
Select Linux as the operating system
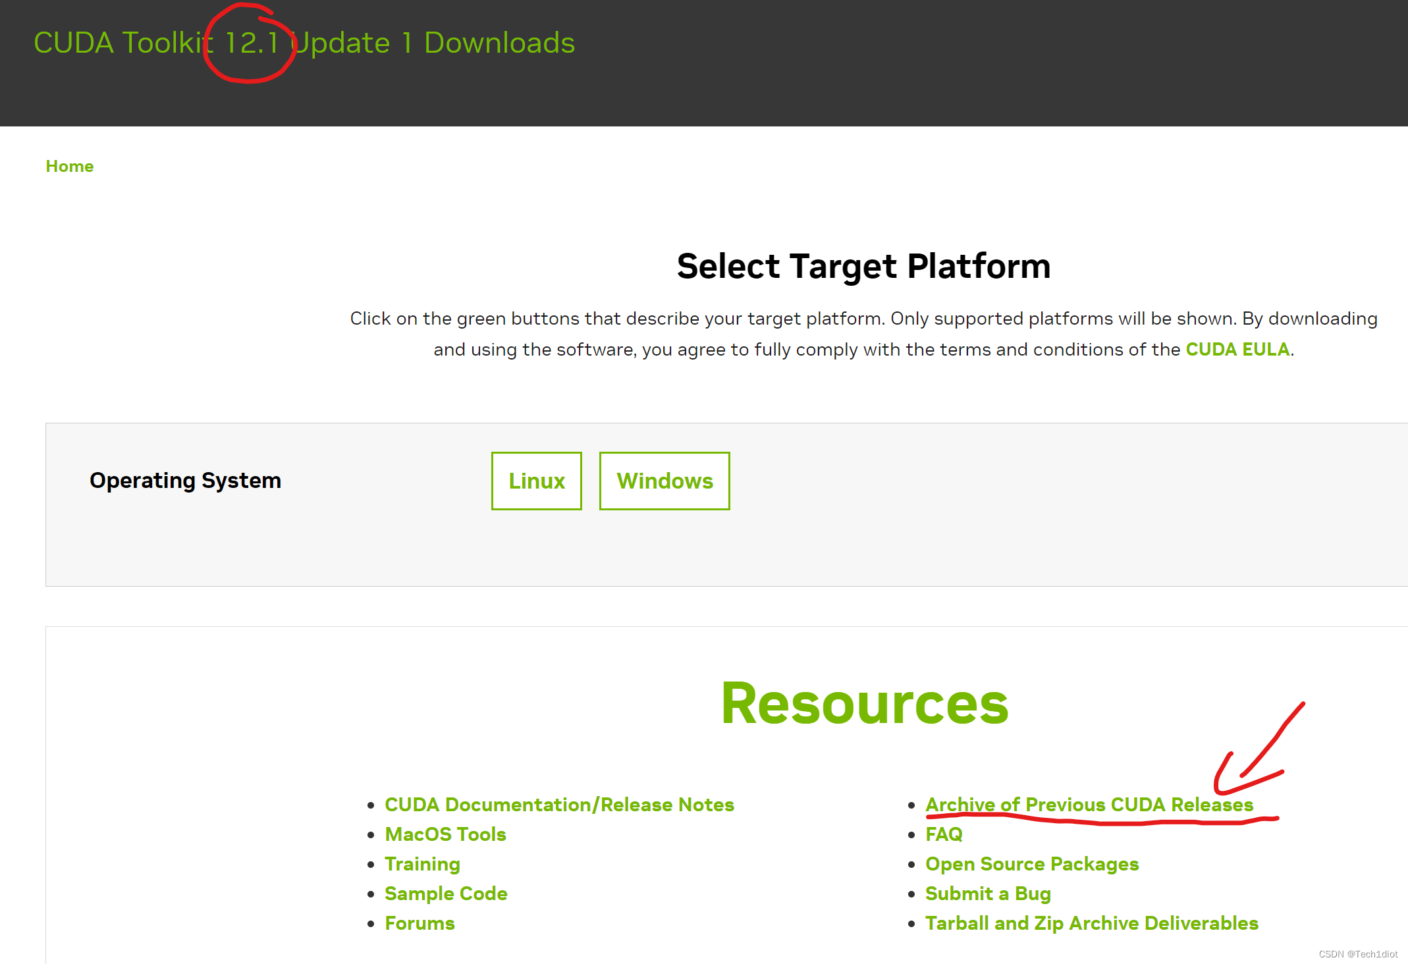tap(537, 481)
